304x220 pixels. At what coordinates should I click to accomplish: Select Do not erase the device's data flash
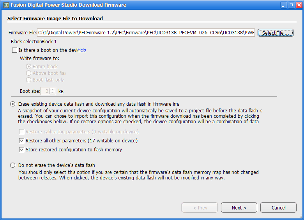pyautogui.click(x=12, y=165)
